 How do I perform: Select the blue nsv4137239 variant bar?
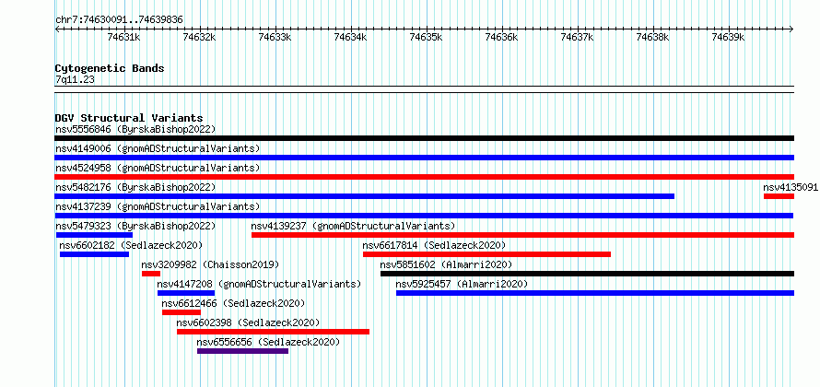point(424,216)
